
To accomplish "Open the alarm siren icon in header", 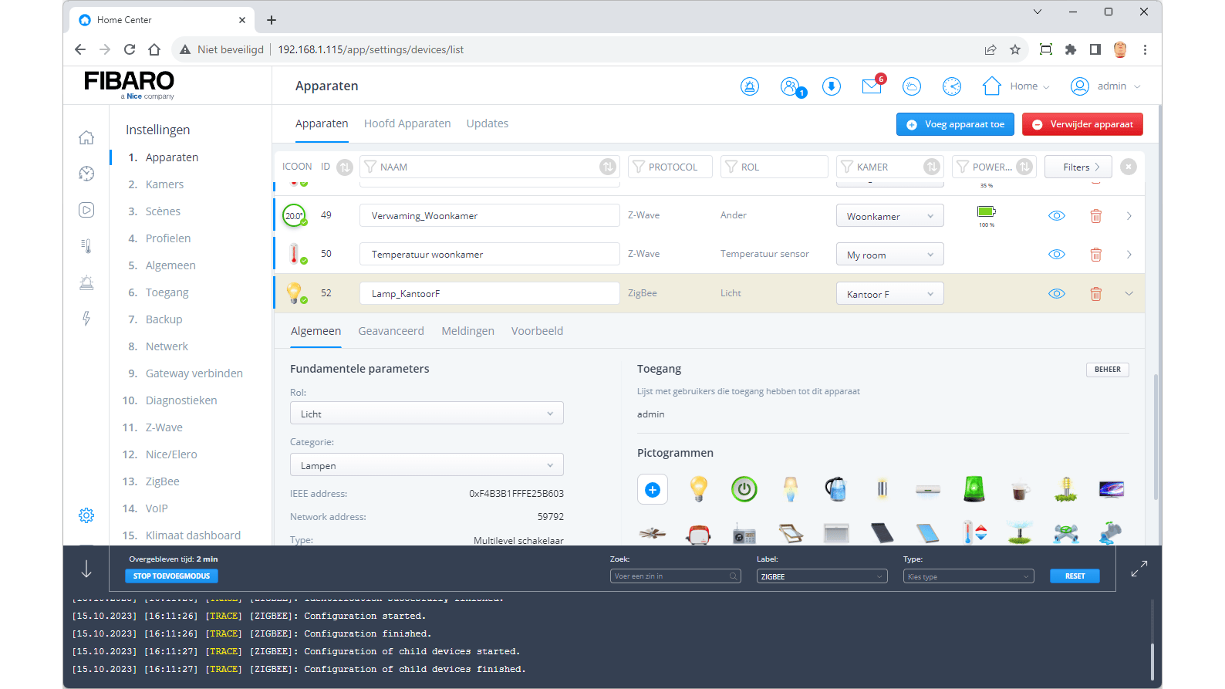I will (x=750, y=86).
